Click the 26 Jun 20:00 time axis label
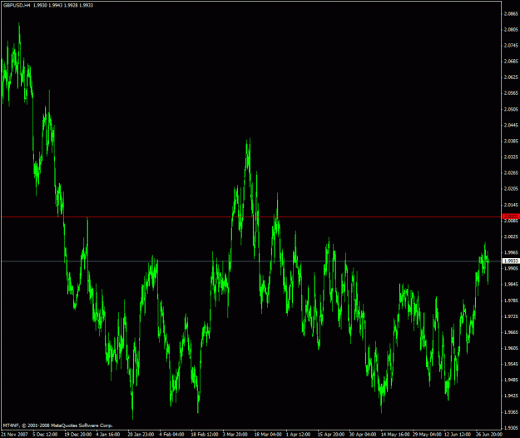Screen dimensions: 520x438 click(x=489, y=435)
